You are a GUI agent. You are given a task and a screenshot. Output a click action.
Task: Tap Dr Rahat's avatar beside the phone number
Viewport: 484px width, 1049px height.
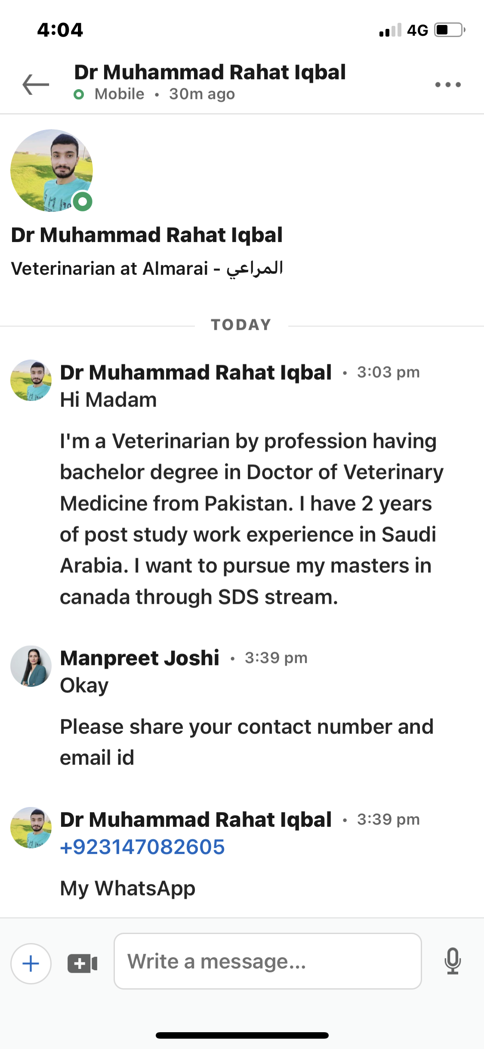pyautogui.click(x=31, y=828)
